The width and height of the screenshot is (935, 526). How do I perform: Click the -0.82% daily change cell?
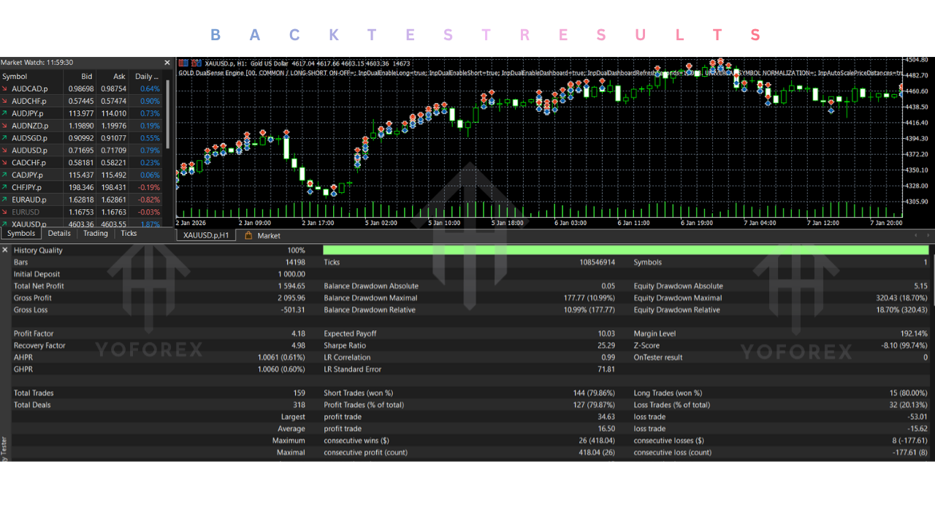click(x=149, y=199)
